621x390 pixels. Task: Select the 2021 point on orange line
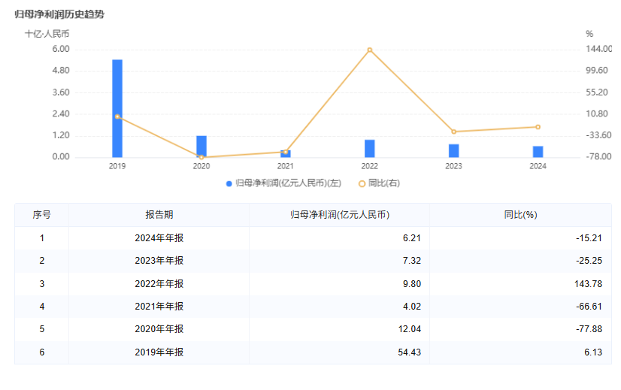[286, 152]
